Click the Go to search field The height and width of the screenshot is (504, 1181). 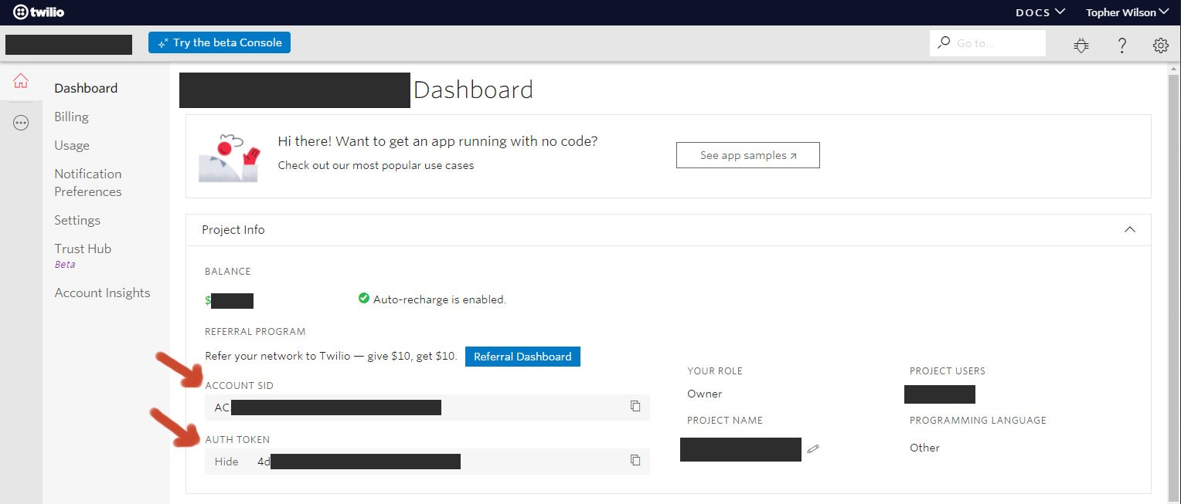click(988, 43)
